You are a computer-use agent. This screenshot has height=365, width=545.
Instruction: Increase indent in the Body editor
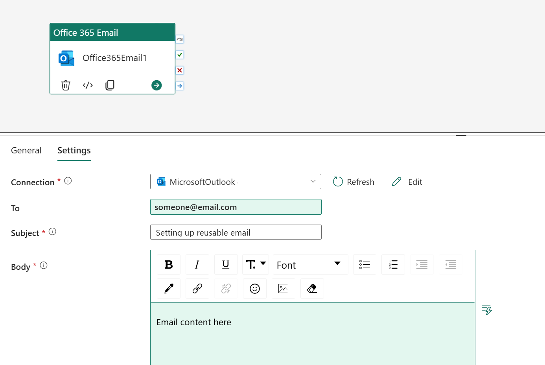422,265
